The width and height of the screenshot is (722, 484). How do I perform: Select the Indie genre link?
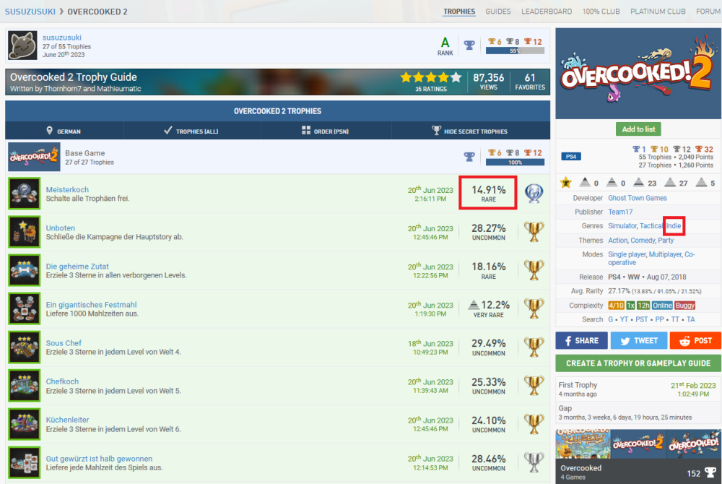674,226
